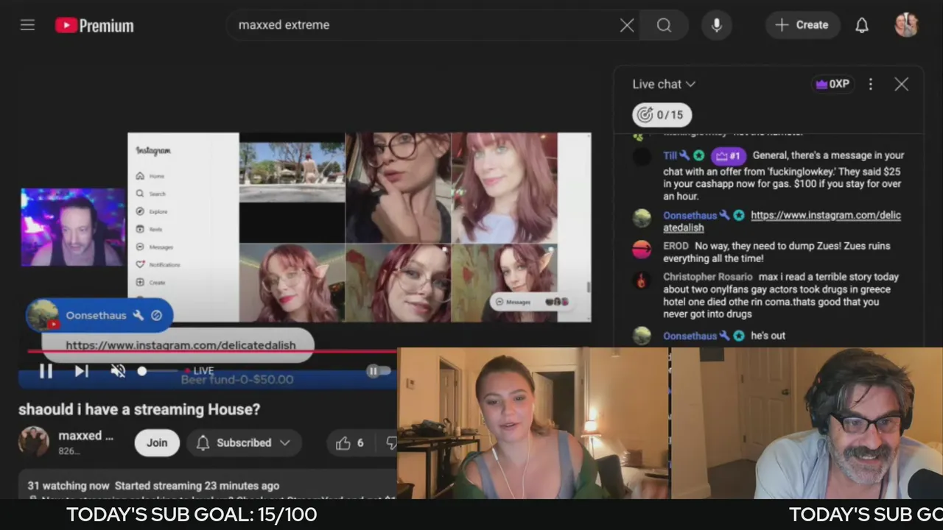This screenshot has width=943, height=530.
Task: Seek on the red progress bar
Action: (214, 352)
